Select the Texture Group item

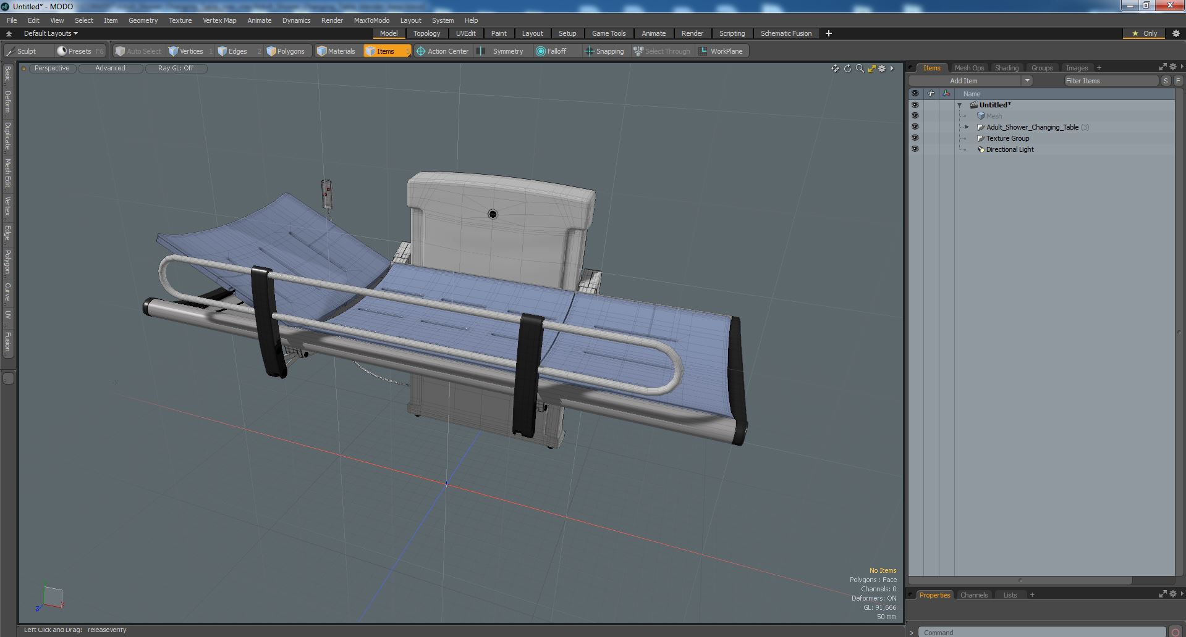tap(1007, 138)
